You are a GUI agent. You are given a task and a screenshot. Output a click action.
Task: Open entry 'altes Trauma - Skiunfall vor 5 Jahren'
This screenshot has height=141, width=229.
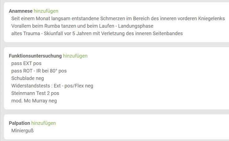pyautogui.click(x=97, y=33)
